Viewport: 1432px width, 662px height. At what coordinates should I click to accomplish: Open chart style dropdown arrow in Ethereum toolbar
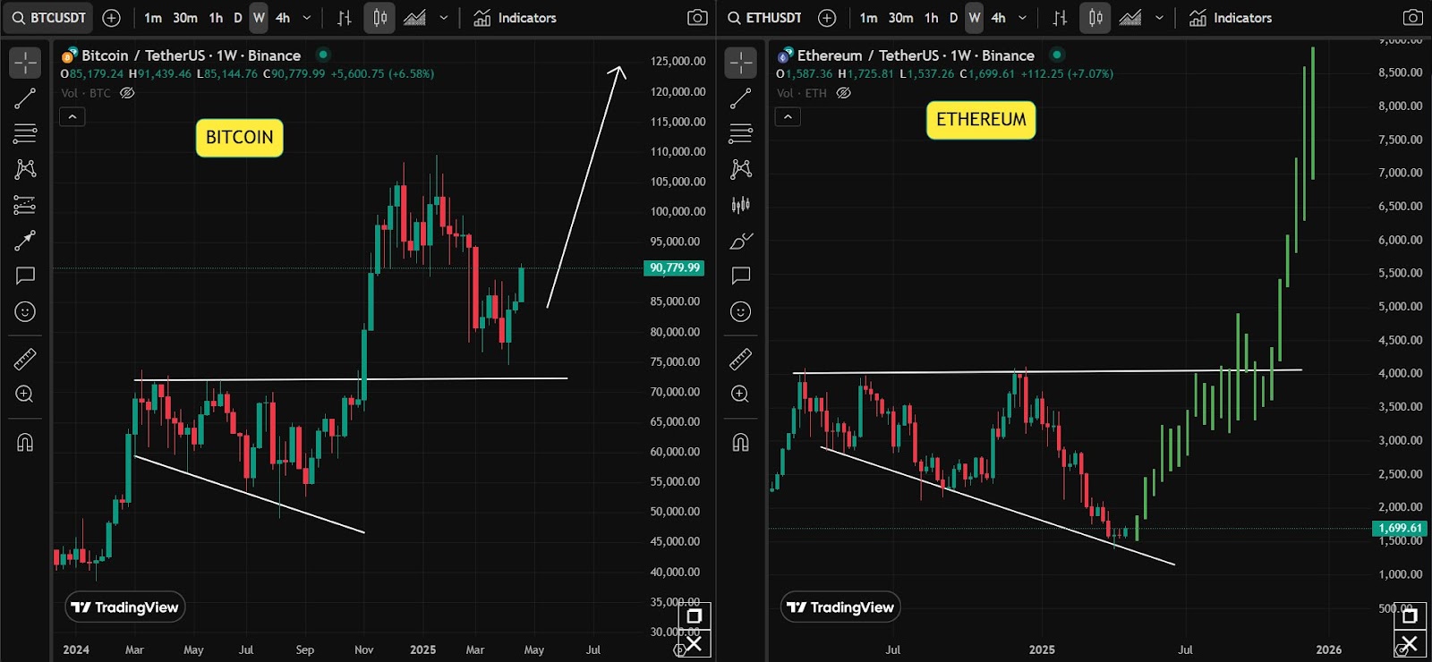point(1159,18)
